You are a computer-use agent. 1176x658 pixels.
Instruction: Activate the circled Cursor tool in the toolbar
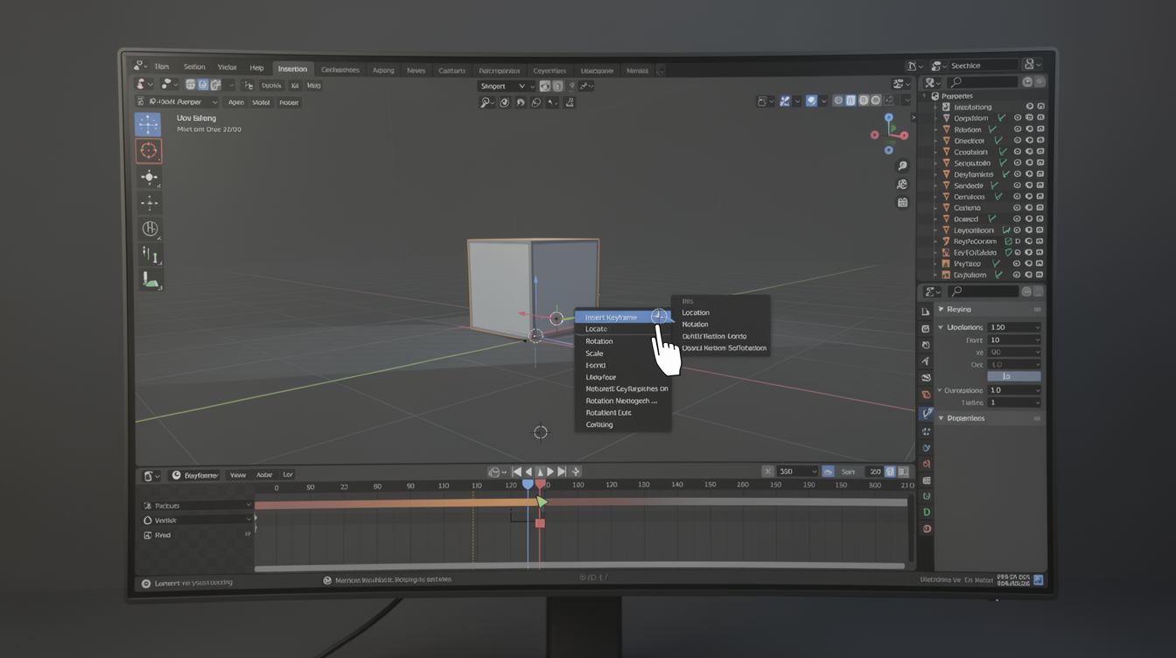pos(149,150)
